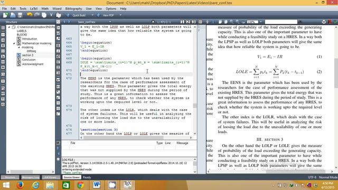
Task: Close the bare_conf.tex document tab
Action: (153, 22)
